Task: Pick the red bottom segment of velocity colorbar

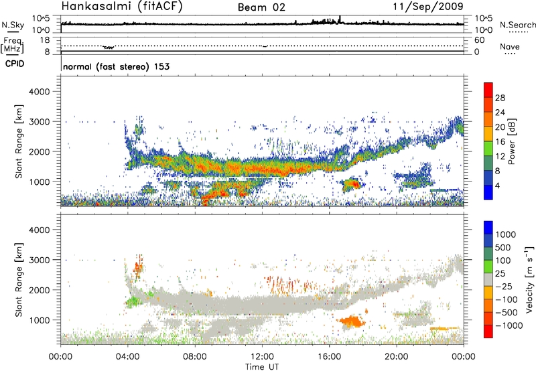Action: click(x=488, y=331)
